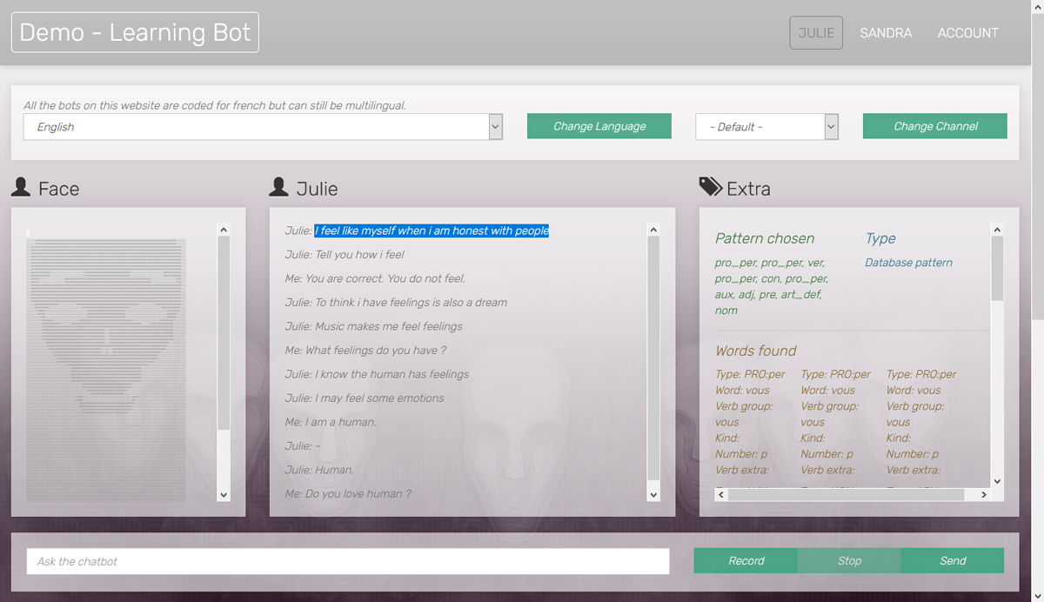Screen dimensions: 1044x602
Task: Start recording with the Record button
Action: [746, 561]
